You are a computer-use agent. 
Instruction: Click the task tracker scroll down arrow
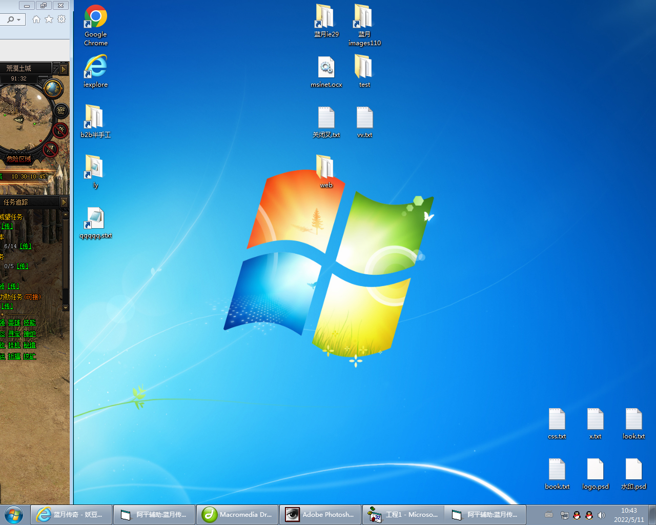click(66, 308)
